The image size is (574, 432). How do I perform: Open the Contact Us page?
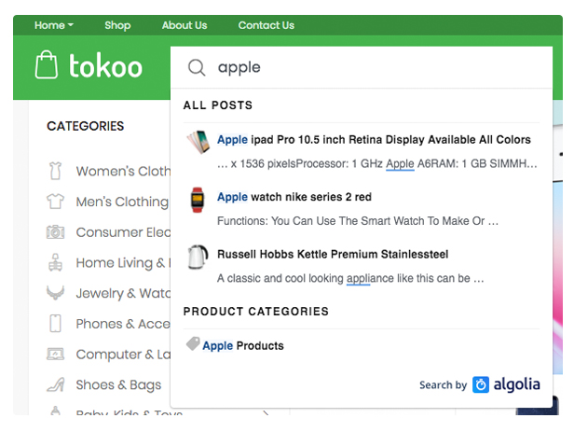tap(266, 25)
